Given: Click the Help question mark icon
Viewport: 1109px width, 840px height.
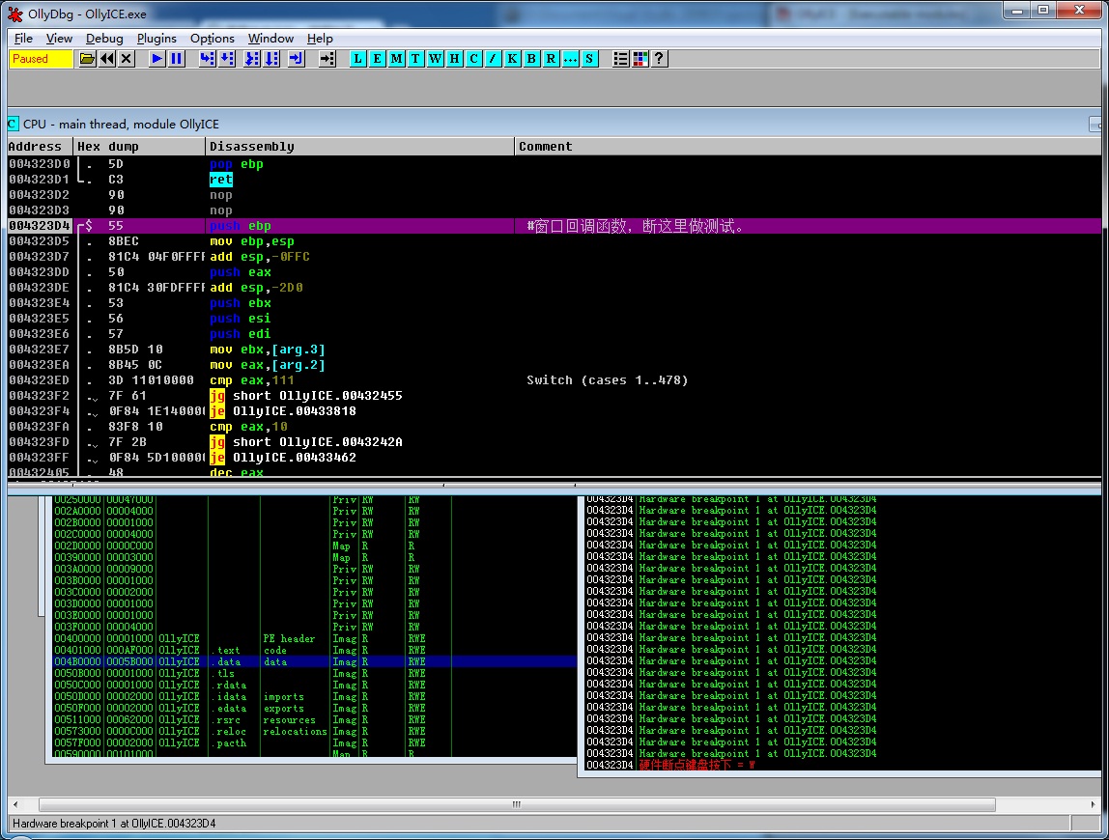Looking at the screenshot, I should click(659, 59).
